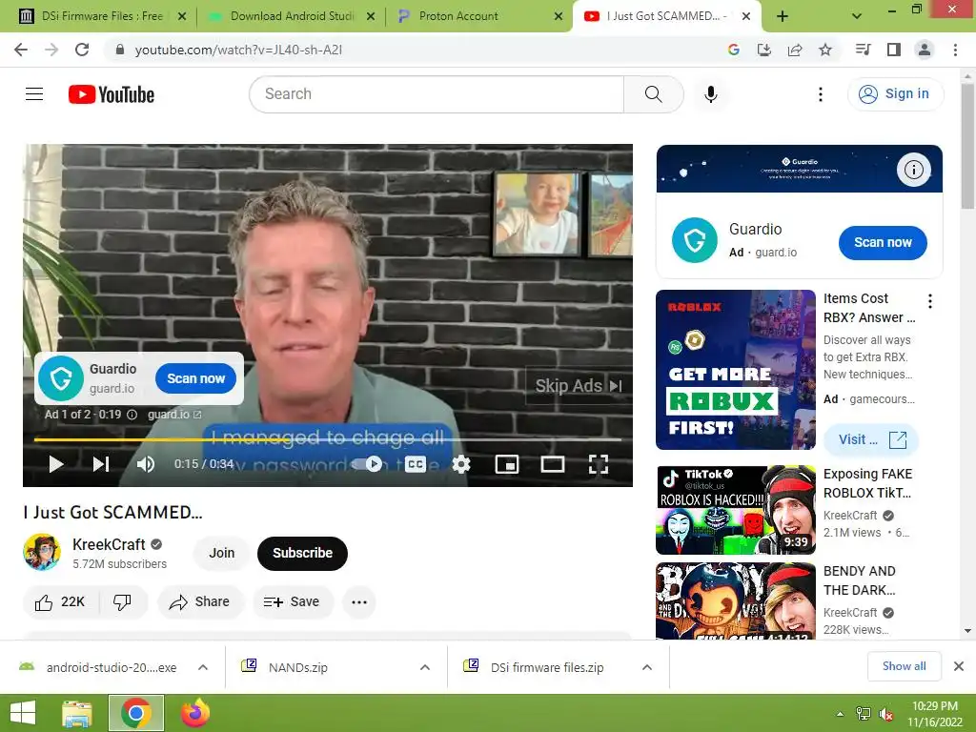Viewport: 976px width, 732px height.
Task: Click the search magnifier button
Action: pos(653,94)
